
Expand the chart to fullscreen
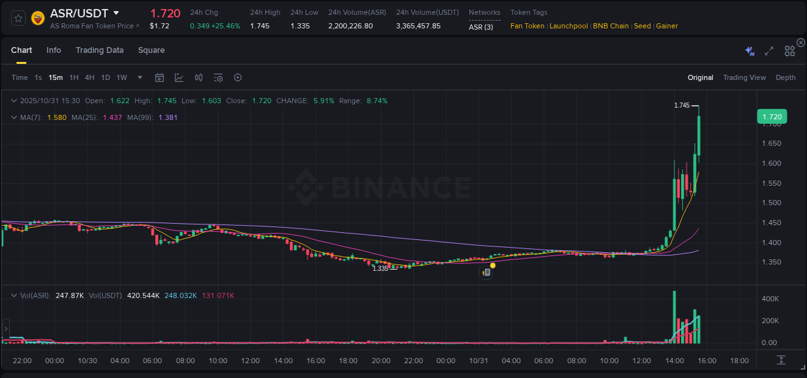click(768, 50)
